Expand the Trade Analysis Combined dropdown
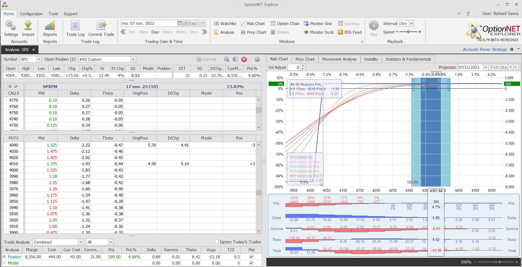This screenshot has width=522, height=267. coord(81,242)
